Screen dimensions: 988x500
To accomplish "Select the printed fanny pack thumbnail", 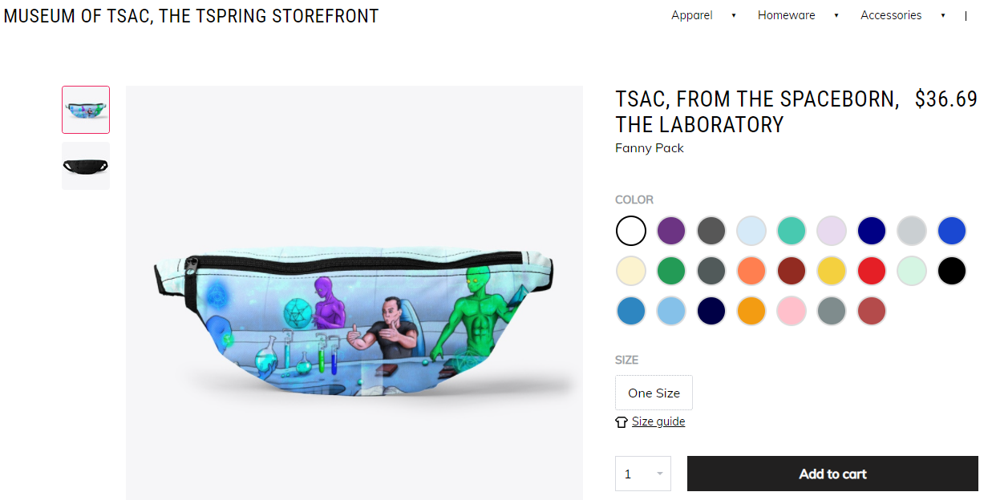I will (86, 110).
